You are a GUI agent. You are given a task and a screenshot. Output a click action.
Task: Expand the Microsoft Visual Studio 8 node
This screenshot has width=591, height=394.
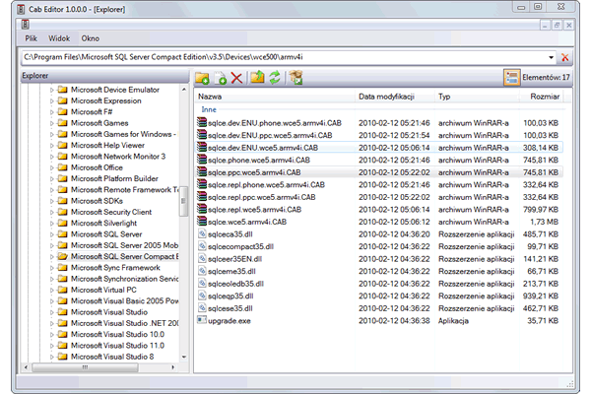pyautogui.click(x=52, y=357)
